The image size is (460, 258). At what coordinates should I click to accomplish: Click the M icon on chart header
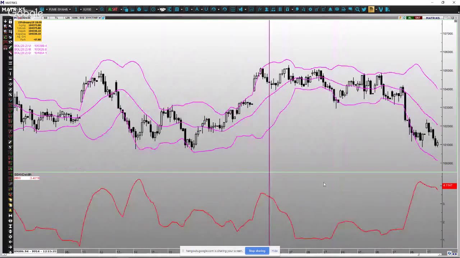point(15,18)
